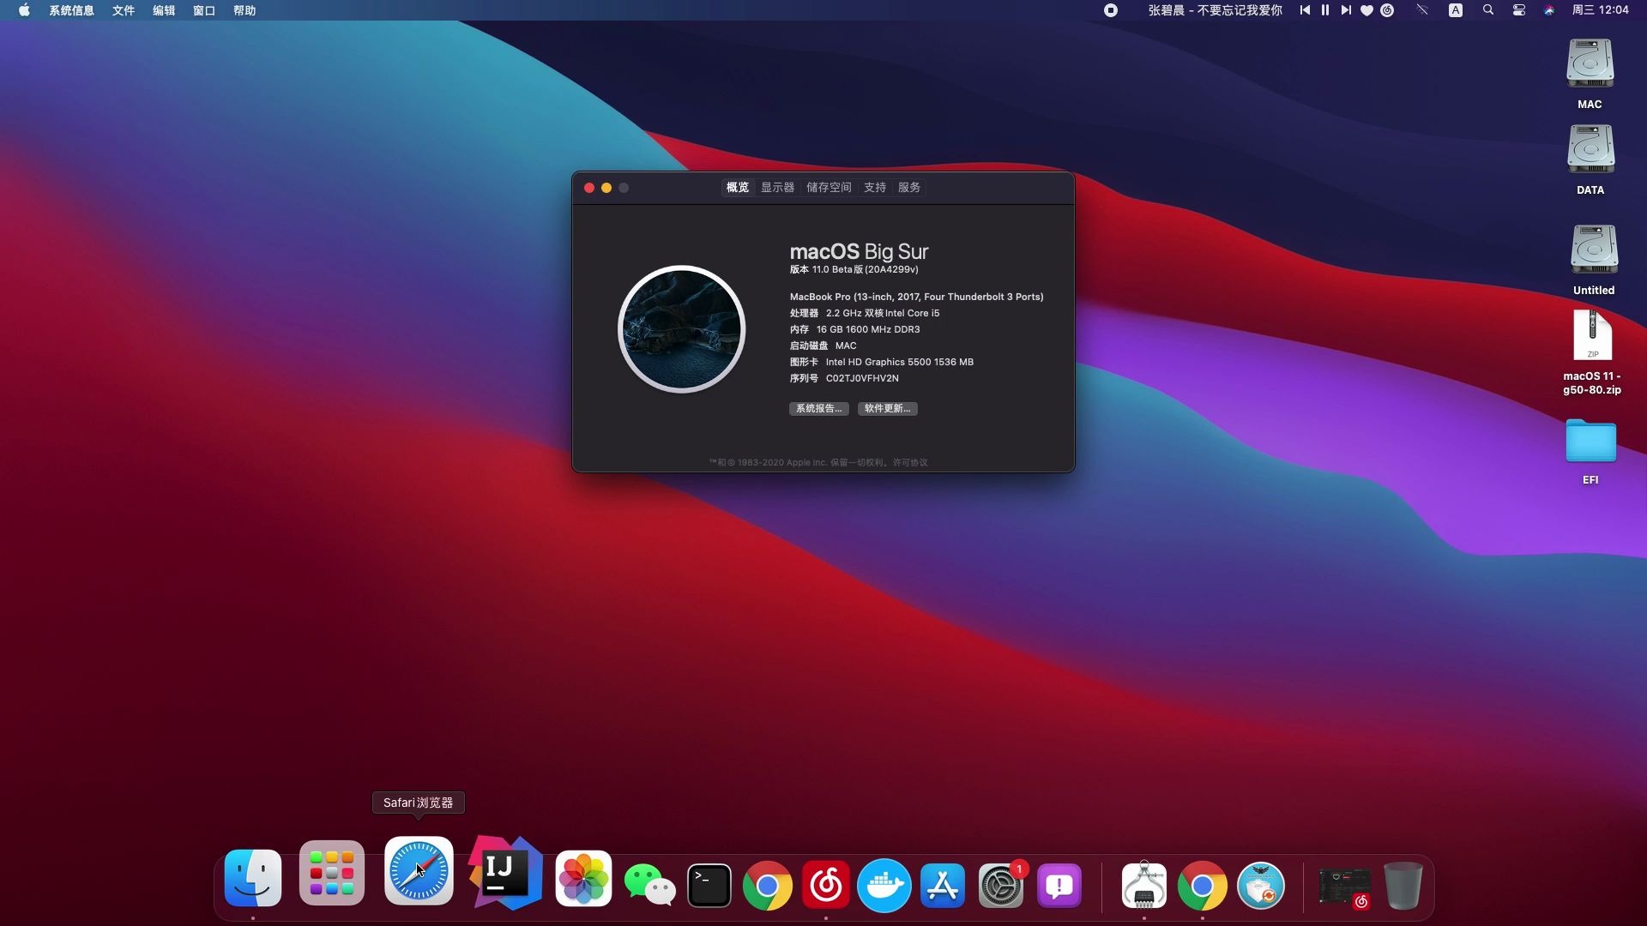
Task: Open IntelliJ IDEA from the Dock
Action: [505, 873]
